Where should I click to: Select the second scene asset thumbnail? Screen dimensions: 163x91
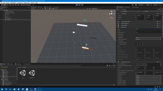[x=32, y=73]
